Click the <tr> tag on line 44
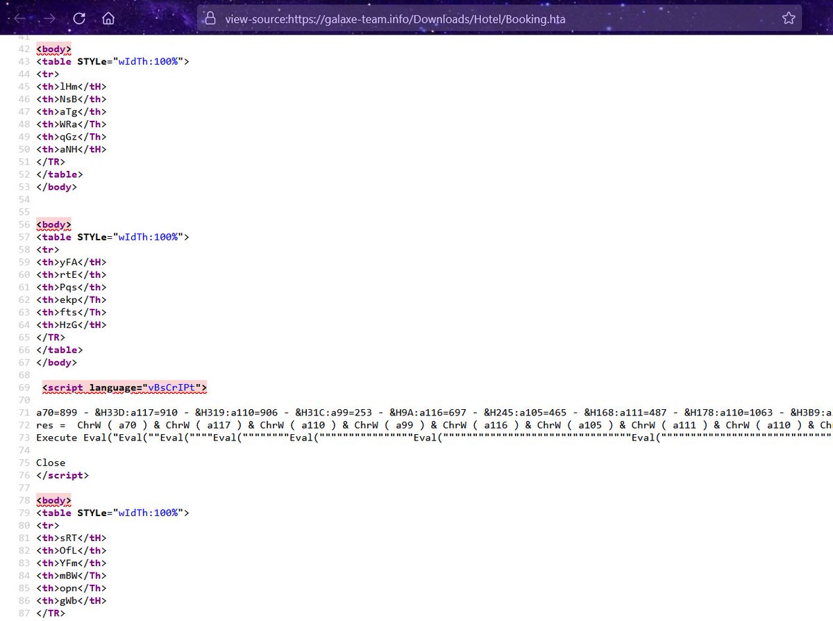This screenshot has width=833, height=621. click(x=48, y=74)
